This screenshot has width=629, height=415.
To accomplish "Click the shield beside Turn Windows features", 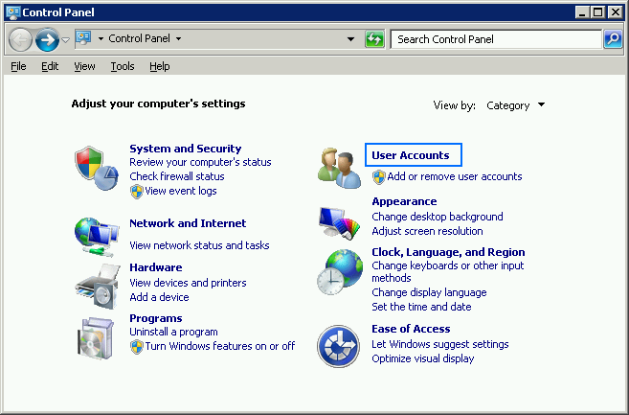I will point(137,346).
